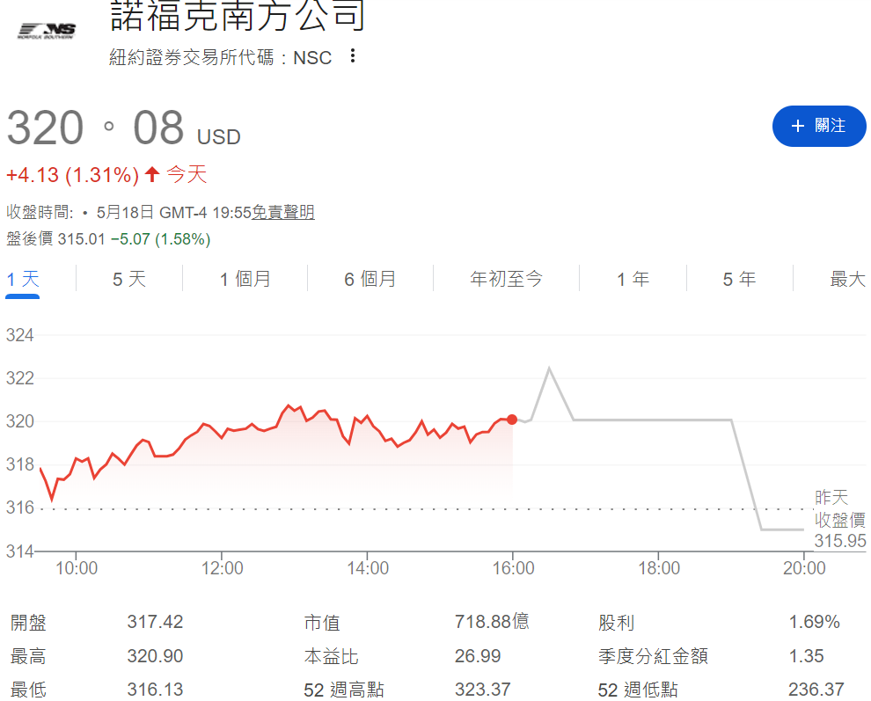This screenshot has width=871, height=701.
Task: Click the 最高 value 320.90
Action: [155, 656]
